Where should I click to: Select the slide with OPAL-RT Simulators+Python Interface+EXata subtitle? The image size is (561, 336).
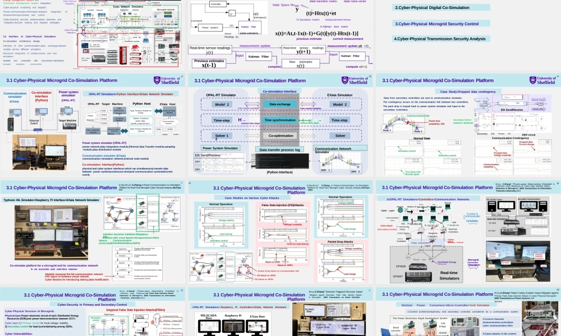[93, 125]
